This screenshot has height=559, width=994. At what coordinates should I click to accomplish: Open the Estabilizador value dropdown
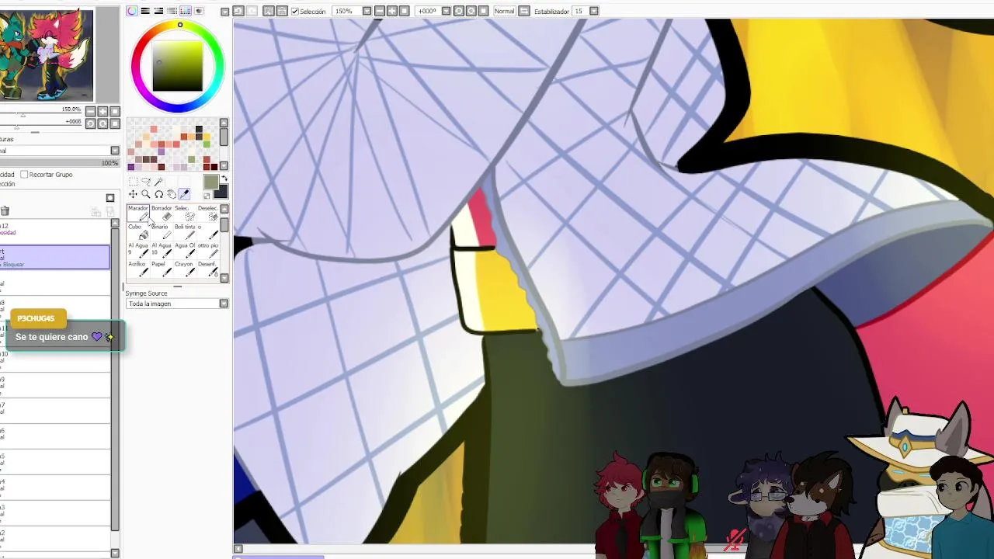pos(594,11)
